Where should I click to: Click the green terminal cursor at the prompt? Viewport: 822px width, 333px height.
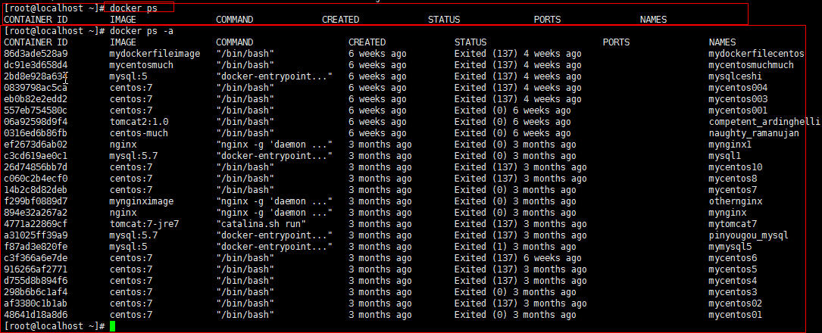coord(113,326)
